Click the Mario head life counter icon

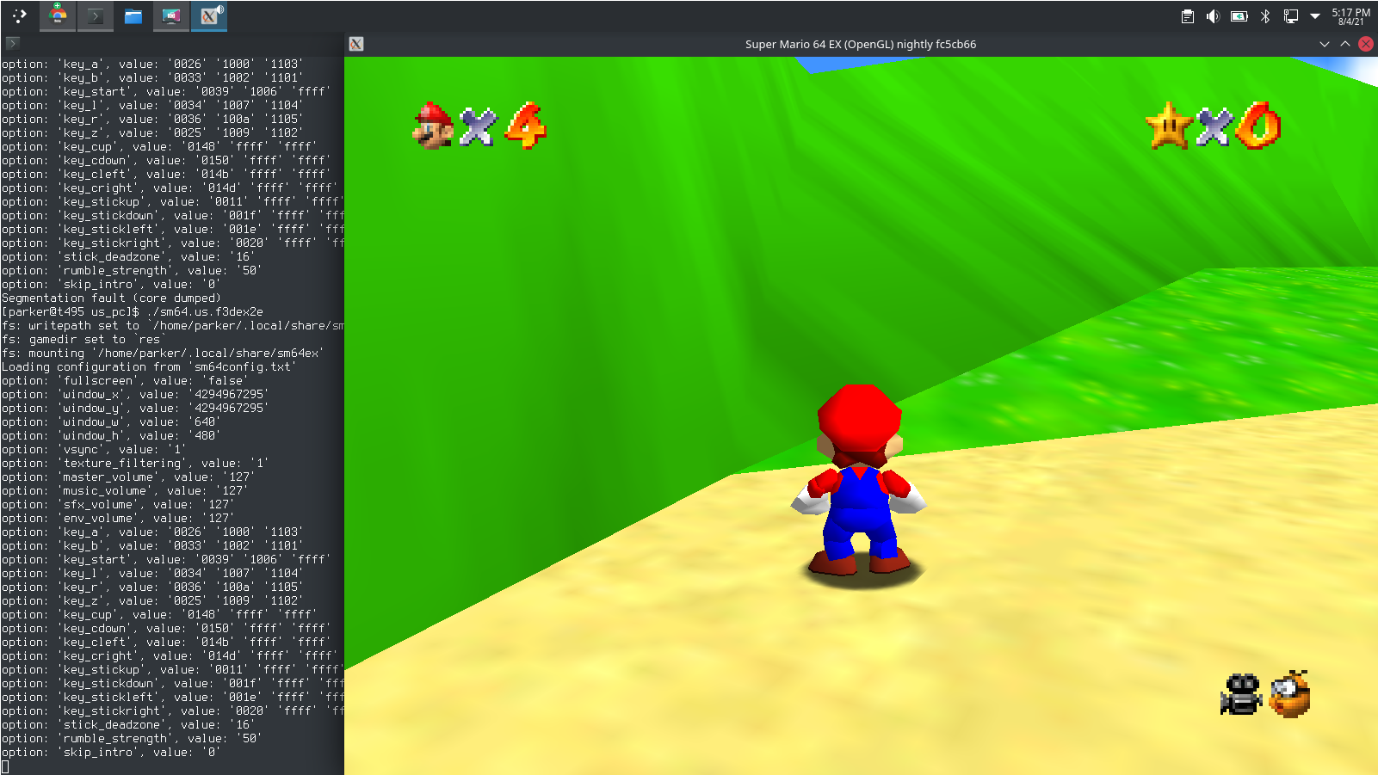[434, 126]
